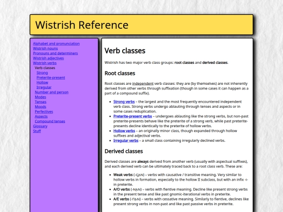Open Wistrish adjectives page
Screen dimensions: 283x212
[x=48, y=58]
